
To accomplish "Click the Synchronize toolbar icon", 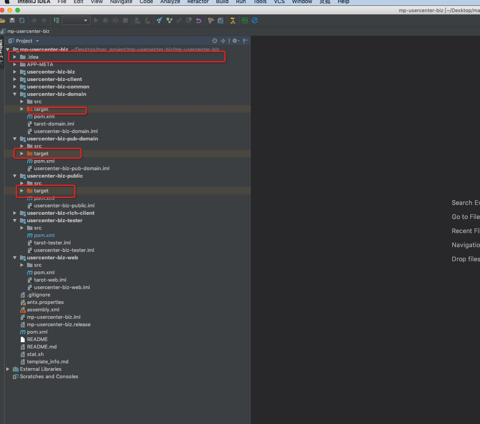I will click(22, 20).
